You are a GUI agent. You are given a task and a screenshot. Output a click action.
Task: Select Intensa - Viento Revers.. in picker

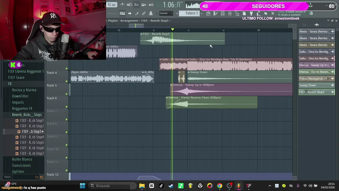(x=316, y=72)
